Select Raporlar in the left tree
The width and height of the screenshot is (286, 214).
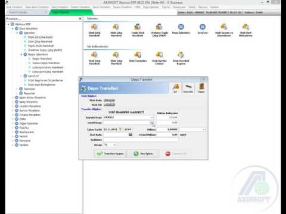[29, 93]
